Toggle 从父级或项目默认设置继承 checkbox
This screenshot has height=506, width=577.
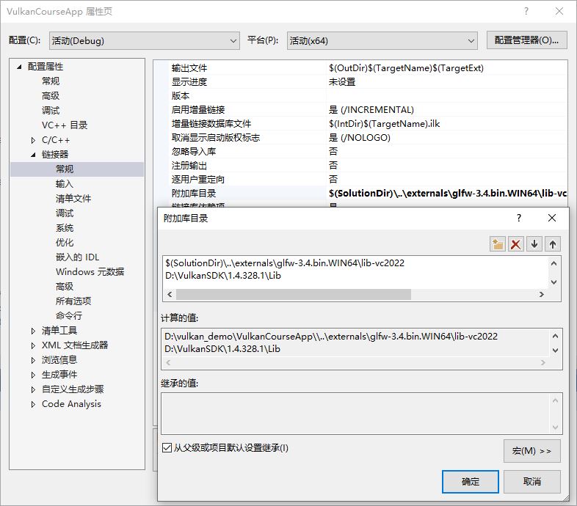pyautogui.click(x=167, y=447)
